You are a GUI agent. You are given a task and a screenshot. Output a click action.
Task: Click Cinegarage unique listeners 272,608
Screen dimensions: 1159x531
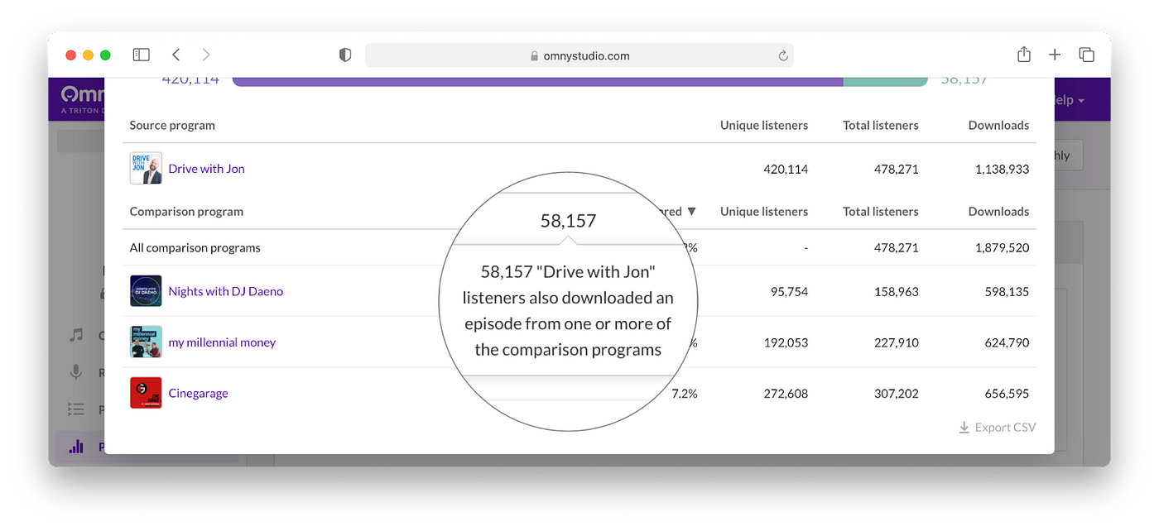786,394
